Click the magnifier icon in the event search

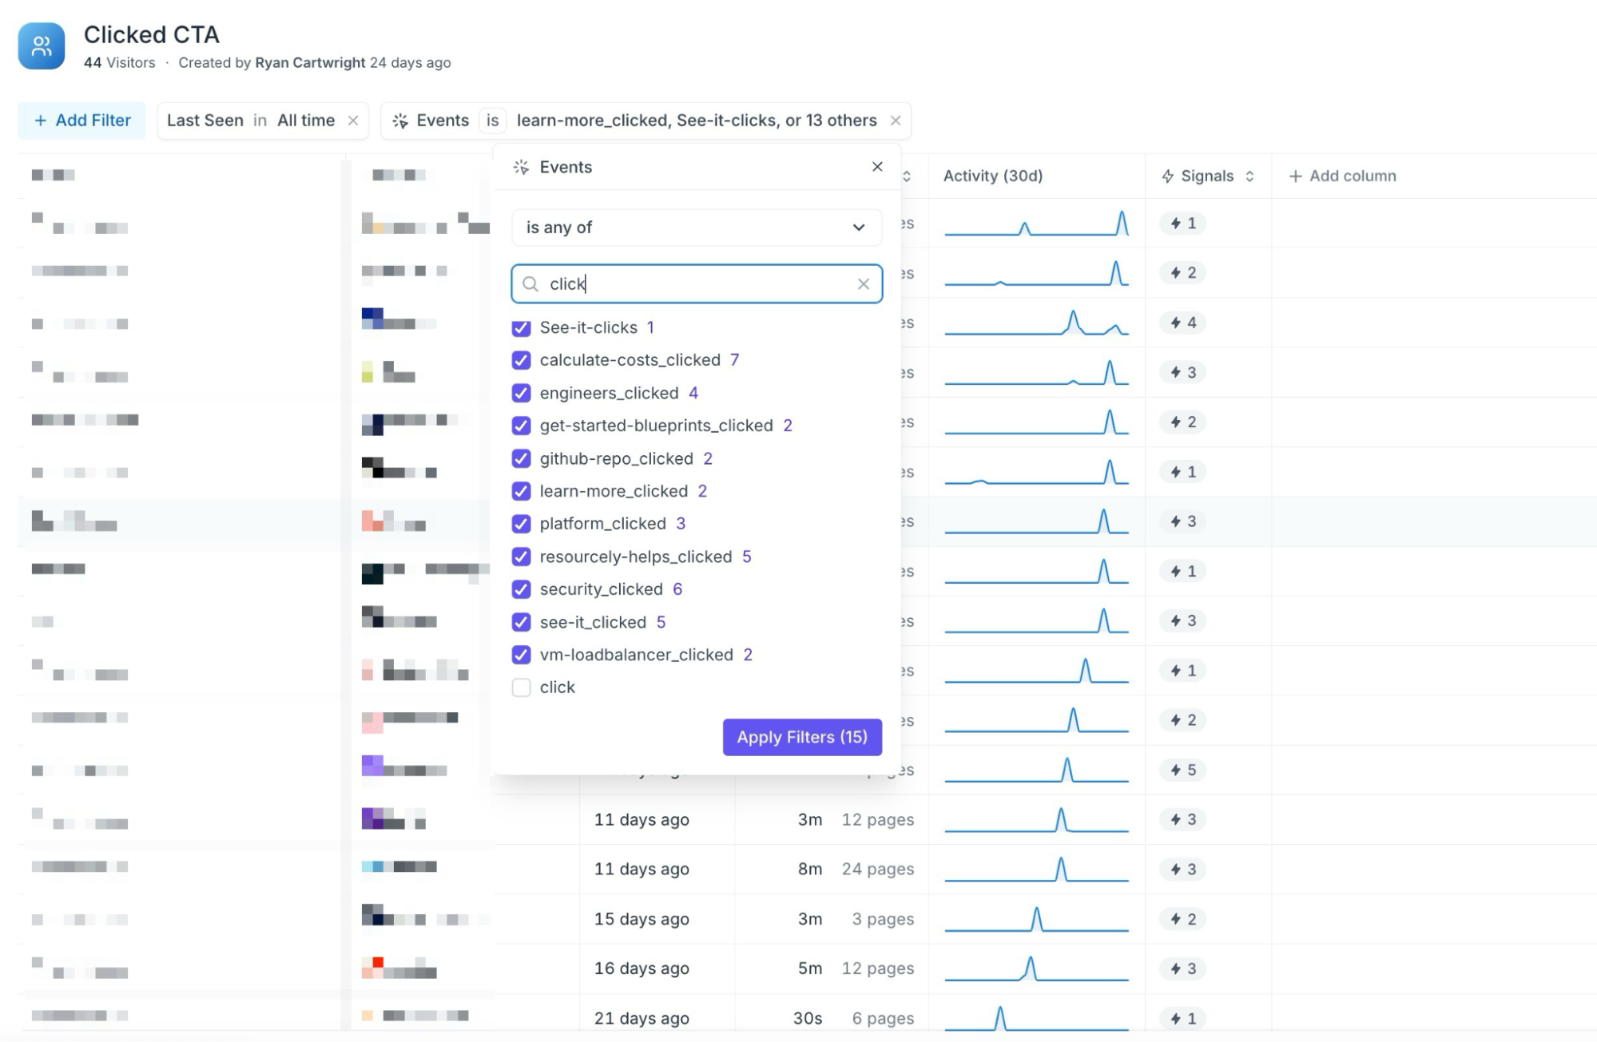(530, 284)
